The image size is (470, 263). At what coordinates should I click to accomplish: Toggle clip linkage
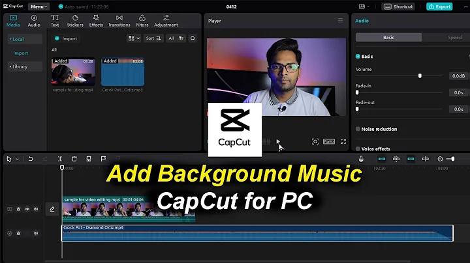[411, 159]
